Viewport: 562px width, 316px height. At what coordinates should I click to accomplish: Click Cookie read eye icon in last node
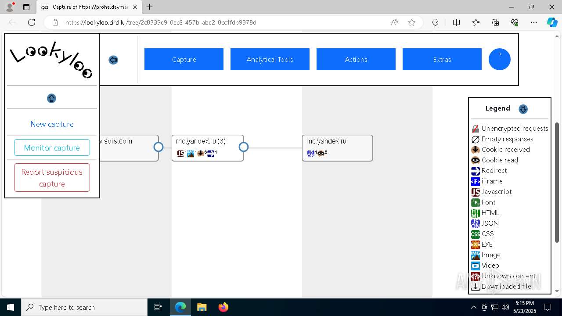[321, 154]
